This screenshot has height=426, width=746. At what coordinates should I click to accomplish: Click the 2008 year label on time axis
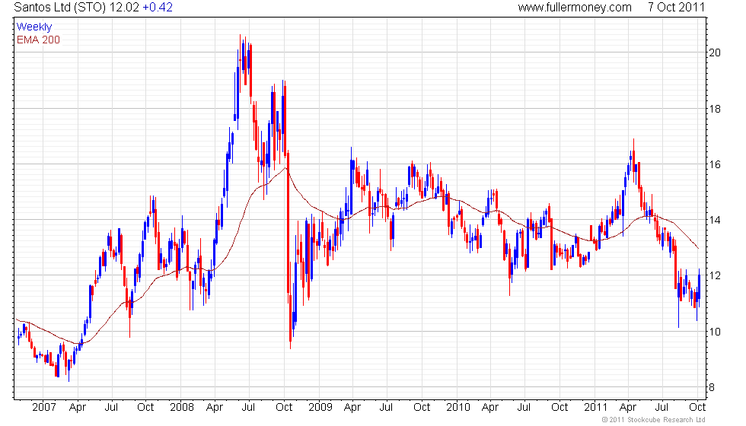[x=182, y=408]
